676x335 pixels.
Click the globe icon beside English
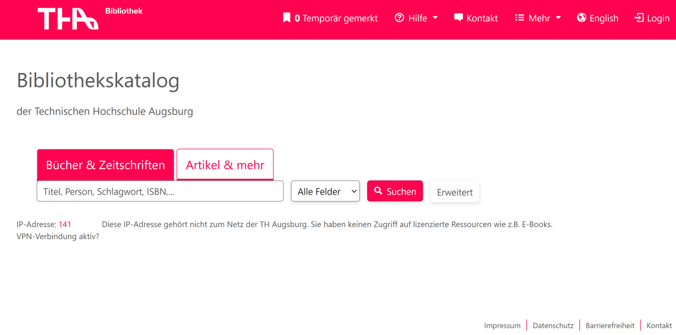click(581, 18)
